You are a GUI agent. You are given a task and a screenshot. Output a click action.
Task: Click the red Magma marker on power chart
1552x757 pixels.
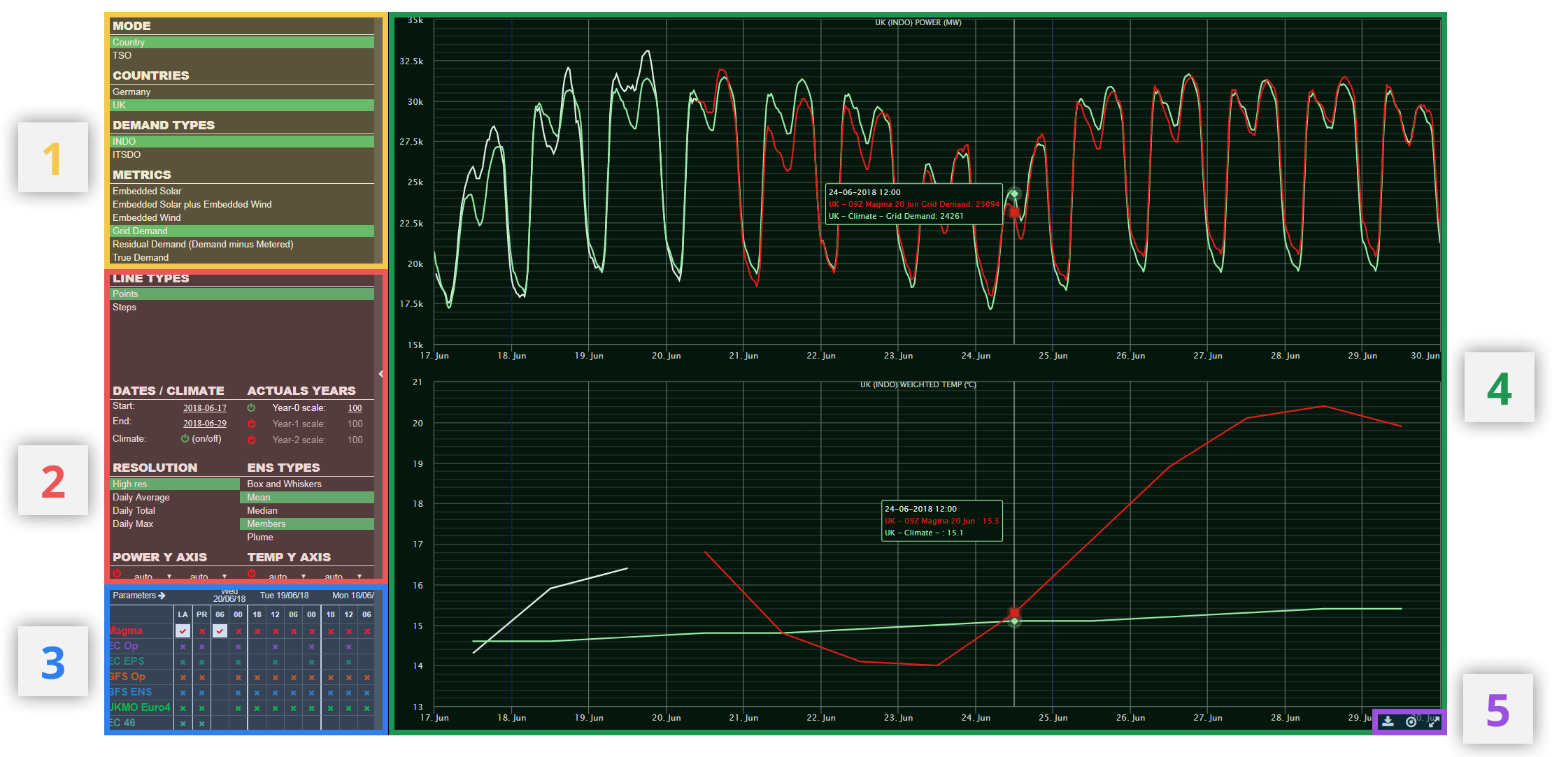[x=1014, y=212]
